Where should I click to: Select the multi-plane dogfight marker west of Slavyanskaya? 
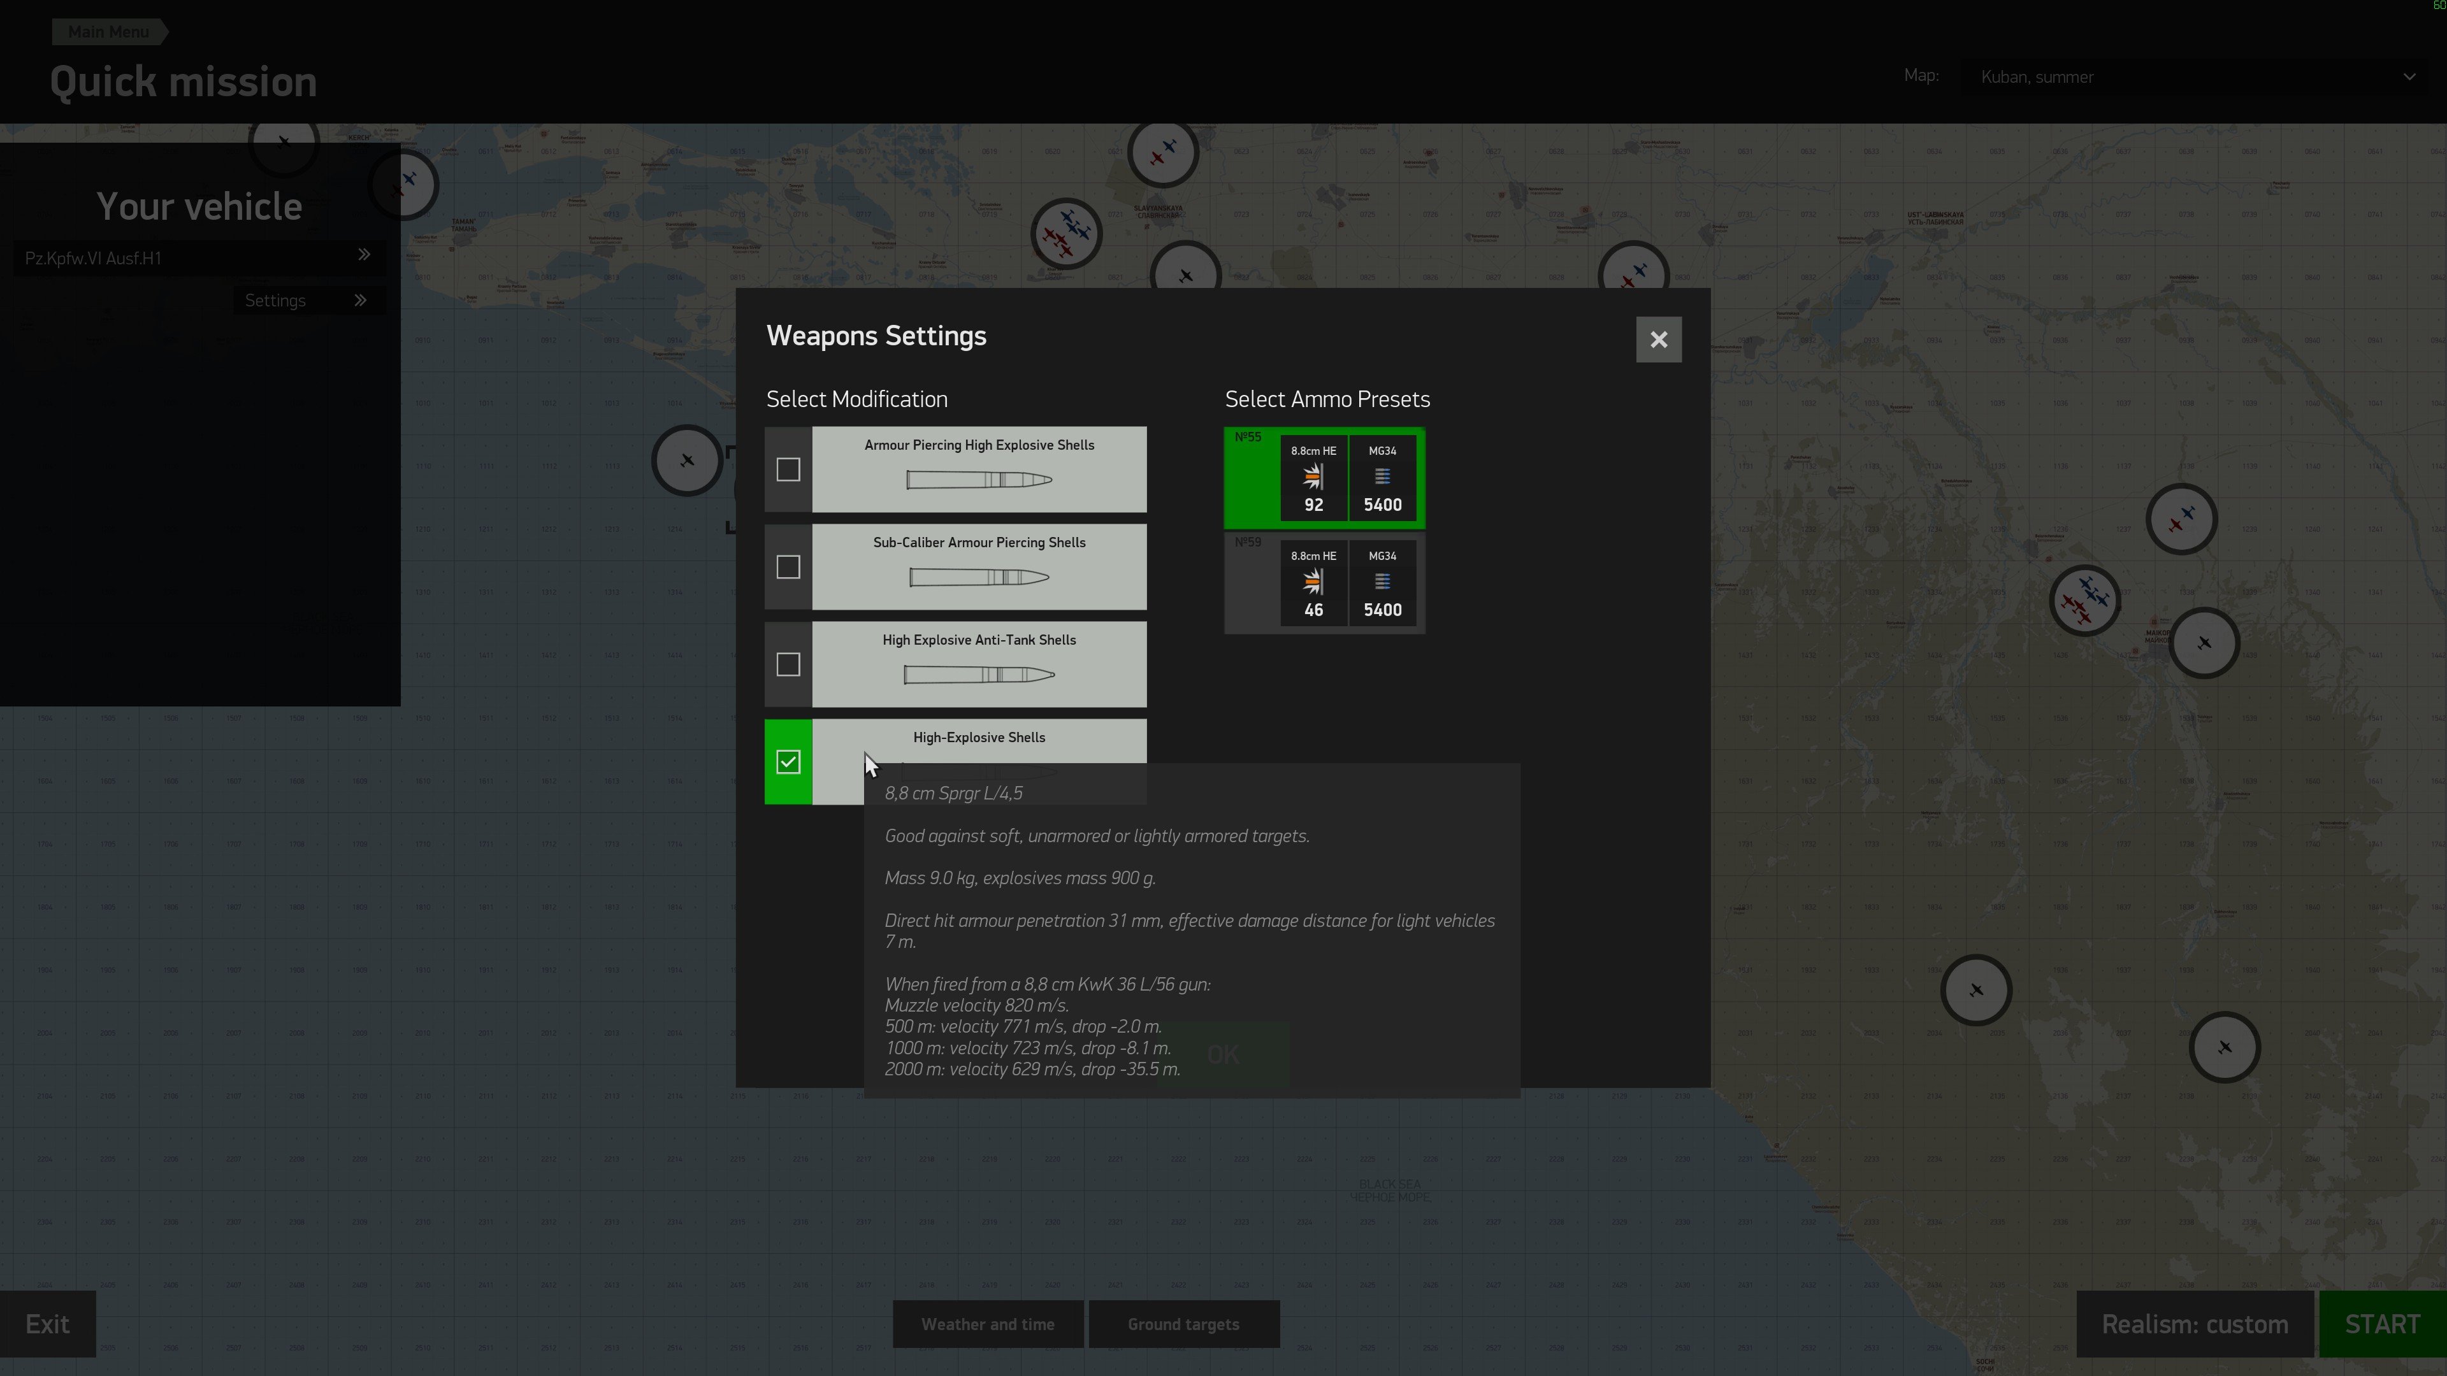coord(1067,234)
